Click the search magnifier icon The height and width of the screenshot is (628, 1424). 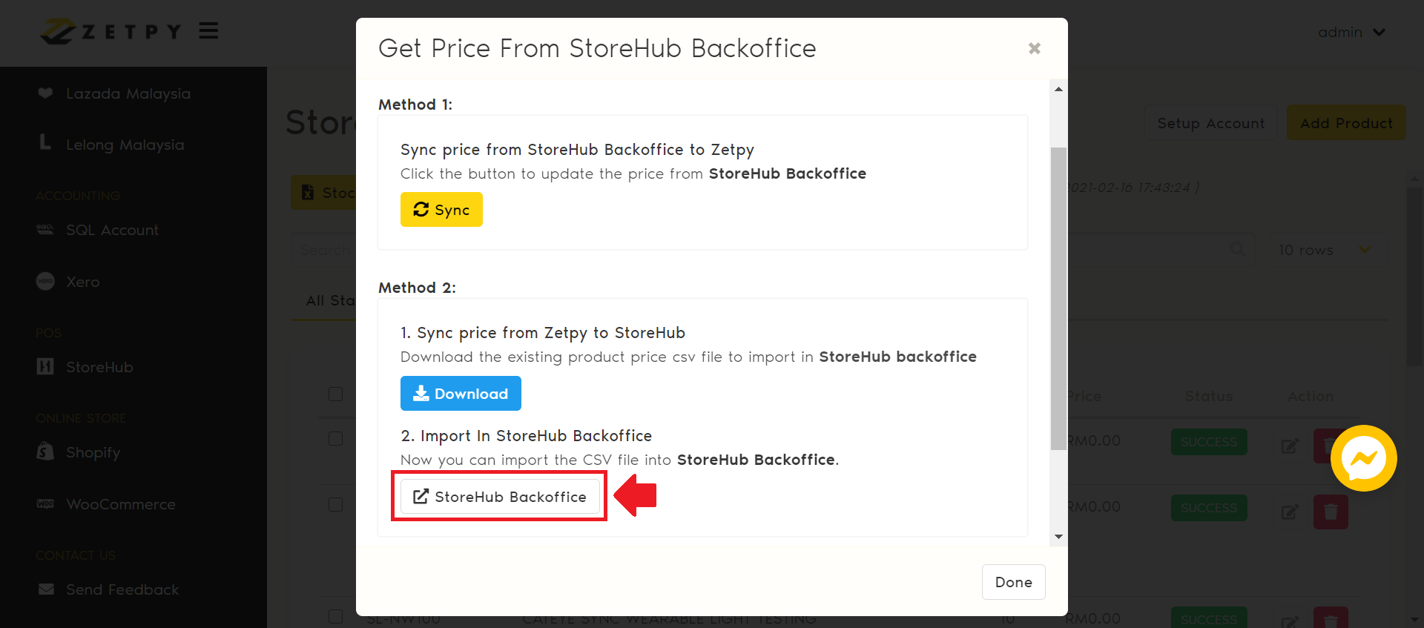(x=1237, y=250)
